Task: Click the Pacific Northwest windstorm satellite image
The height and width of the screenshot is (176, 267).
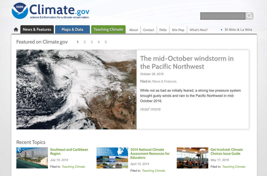Action: [76, 89]
